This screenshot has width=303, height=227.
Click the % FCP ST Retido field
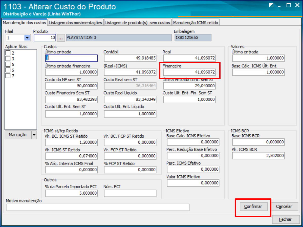coord(130,170)
